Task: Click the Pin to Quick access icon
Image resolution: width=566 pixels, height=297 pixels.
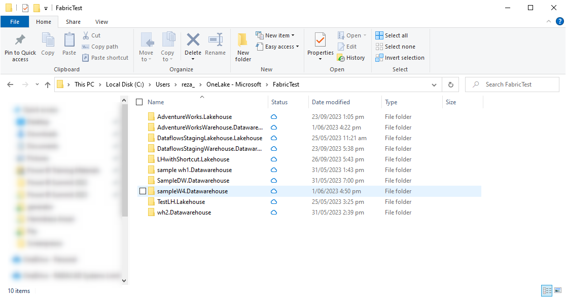Action: (20, 40)
